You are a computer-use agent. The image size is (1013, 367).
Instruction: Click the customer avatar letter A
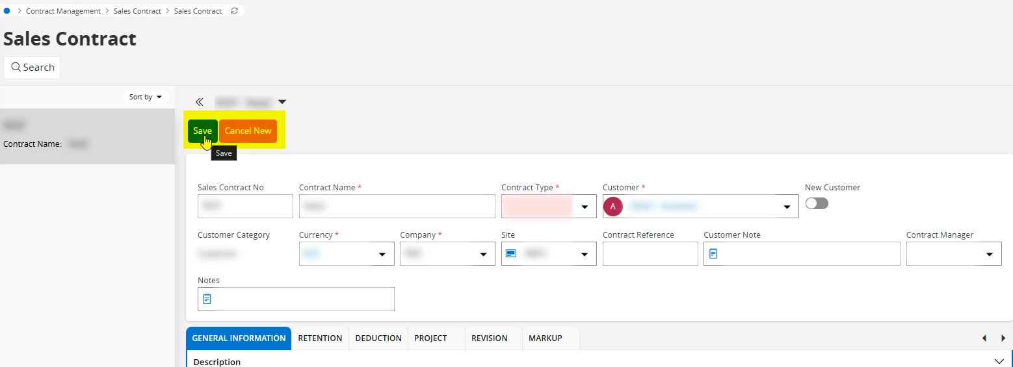pos(613,207)
